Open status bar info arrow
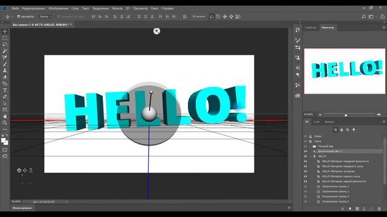The width and height of the screenshot is (387, 217). [67, 202]
